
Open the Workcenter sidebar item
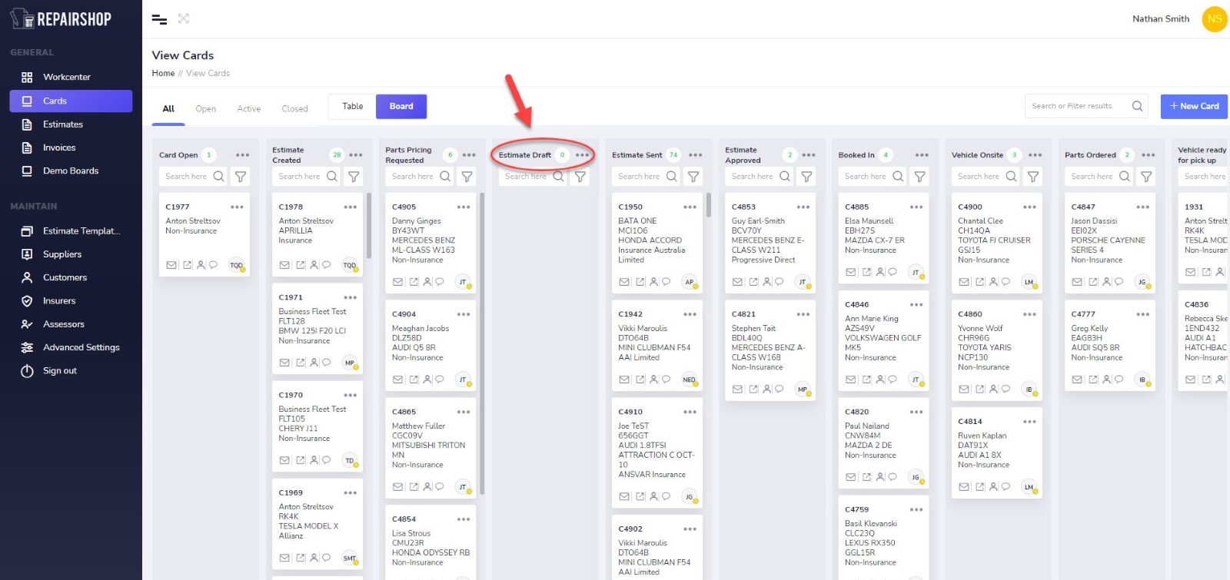coord(66,77)
